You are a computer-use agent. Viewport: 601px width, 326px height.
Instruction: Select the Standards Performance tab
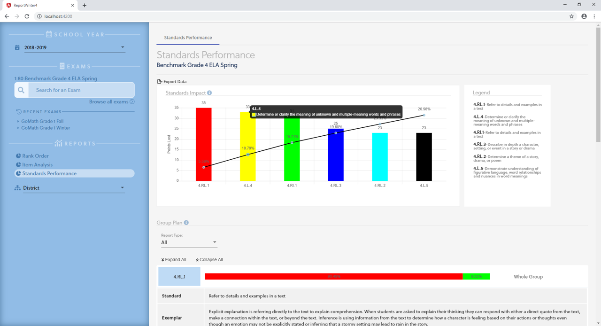188,38
